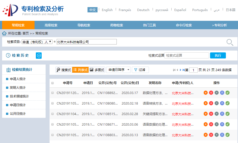Jump to the last results page arrow
Viewport: 238px width, 143px height.
pos(183,70)
